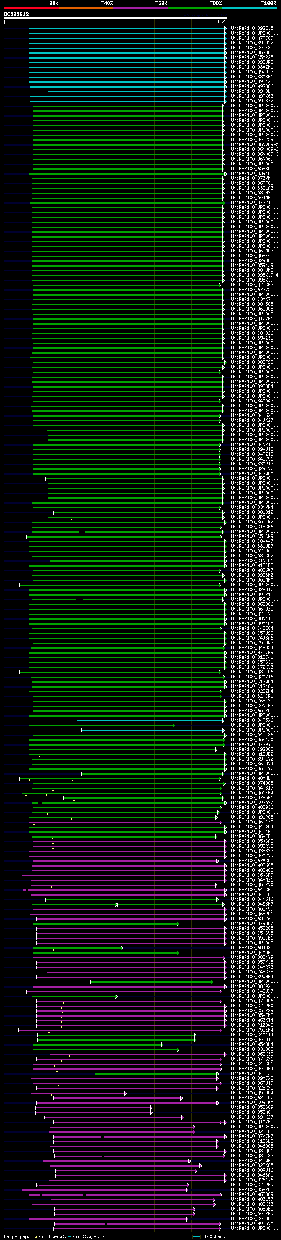Click label UniRef100_A8PCG7
The height and width of the screenshot is (1240, 281).
point(252,556)
